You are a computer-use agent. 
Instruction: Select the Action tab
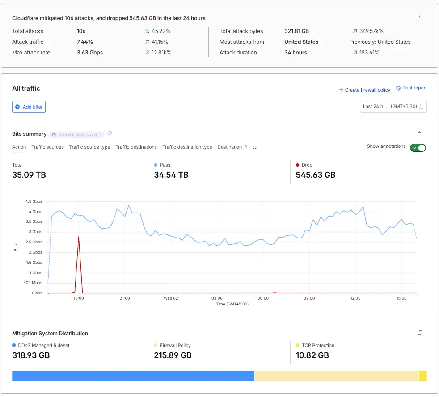tap(19, 147)
